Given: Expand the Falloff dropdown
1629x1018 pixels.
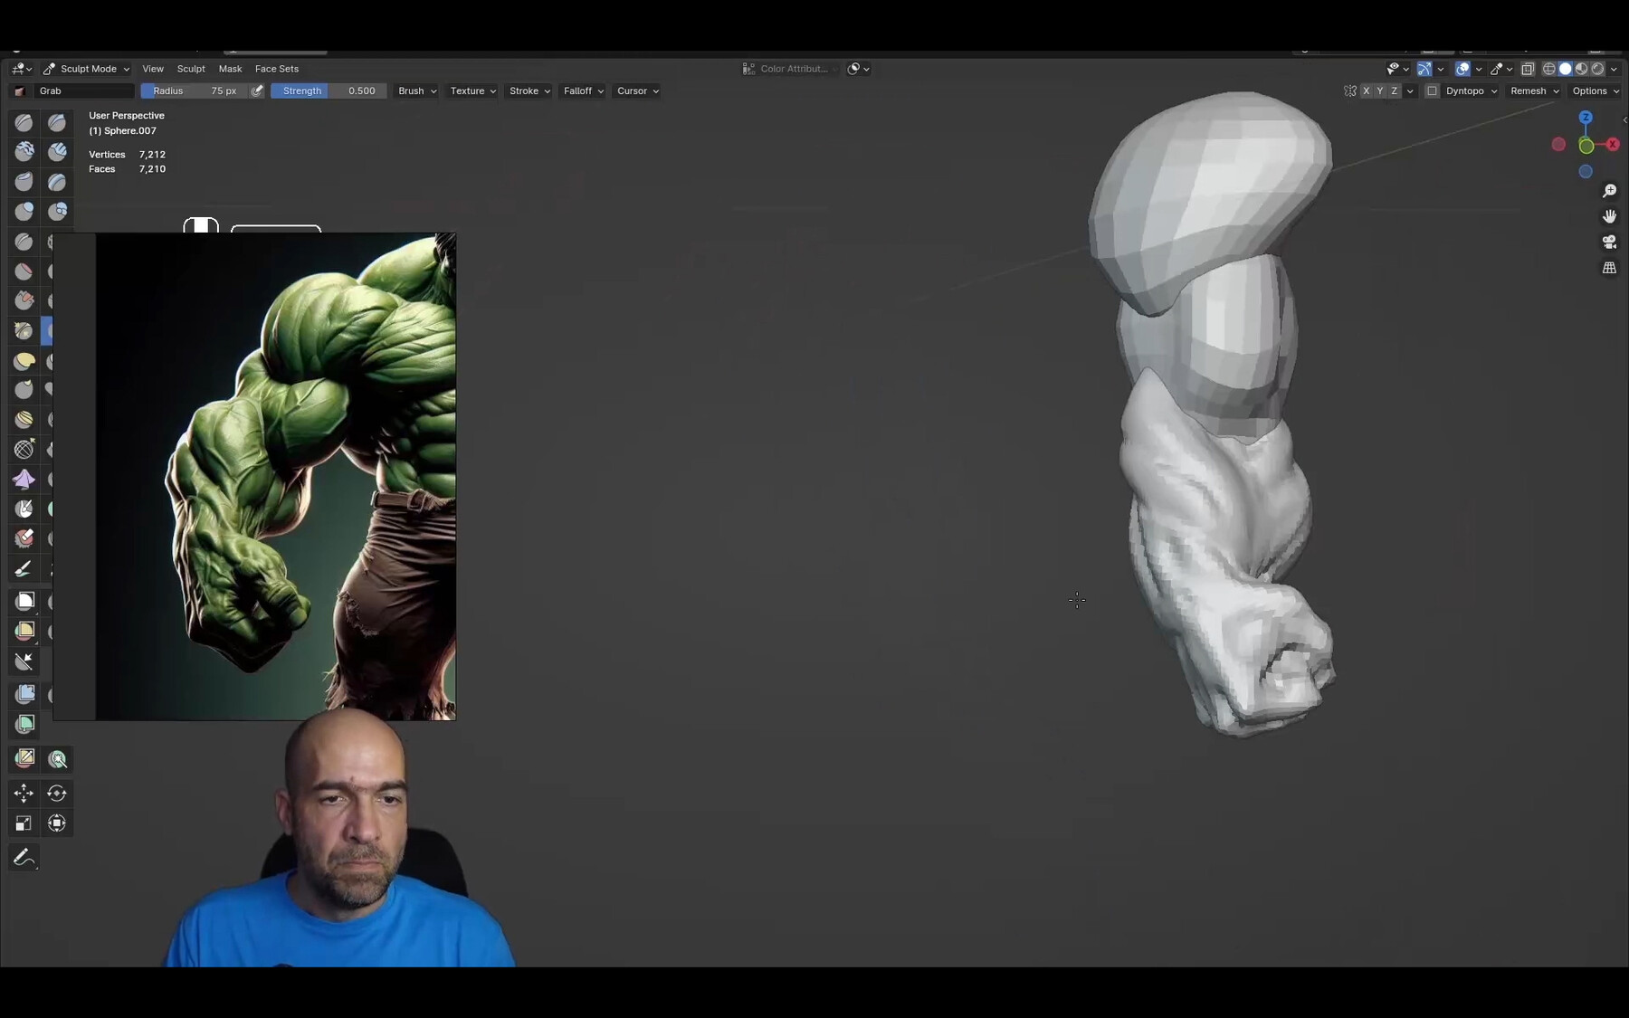Looking at the screenshot, I should coord(584,91).
